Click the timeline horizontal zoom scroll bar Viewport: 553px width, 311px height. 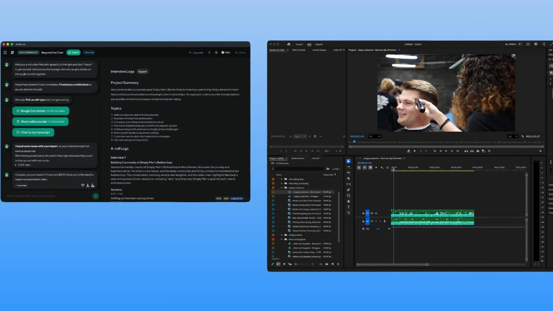click(x=393, y=264)
